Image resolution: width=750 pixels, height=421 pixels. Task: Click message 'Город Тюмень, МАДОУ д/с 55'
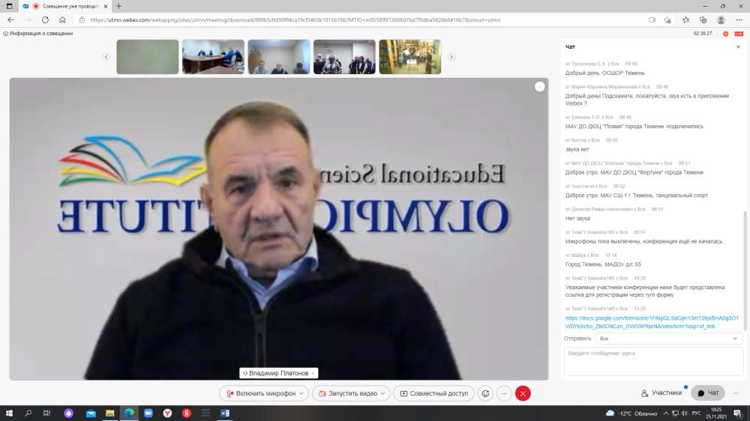pyautogui.click(x=603, y=264)
